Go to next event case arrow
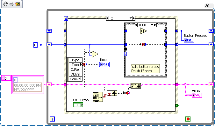Image resolution: width=215 pixels, height=126 pixels. pos(134,18)
